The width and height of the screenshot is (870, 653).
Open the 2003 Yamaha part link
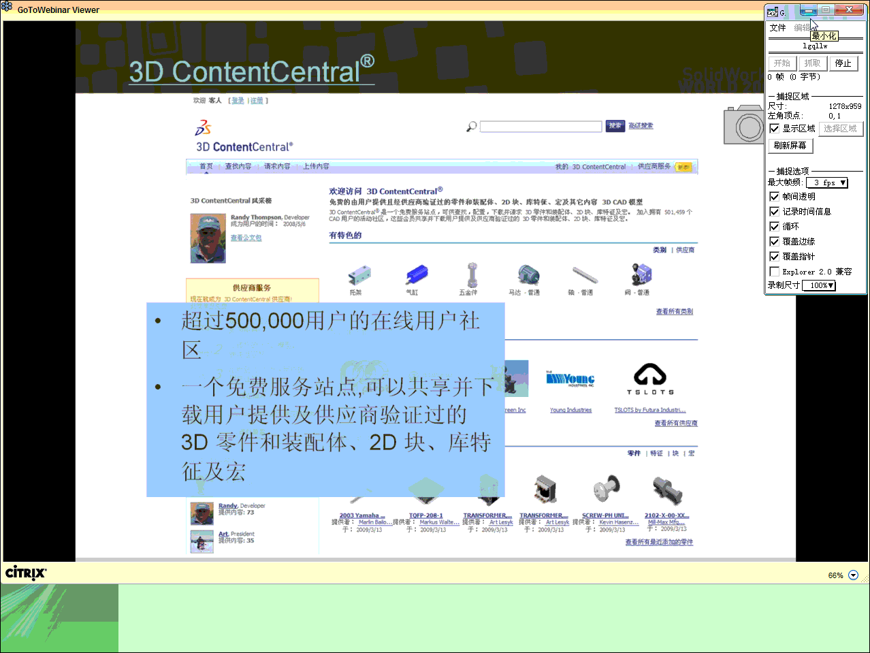tap(362, 515)
